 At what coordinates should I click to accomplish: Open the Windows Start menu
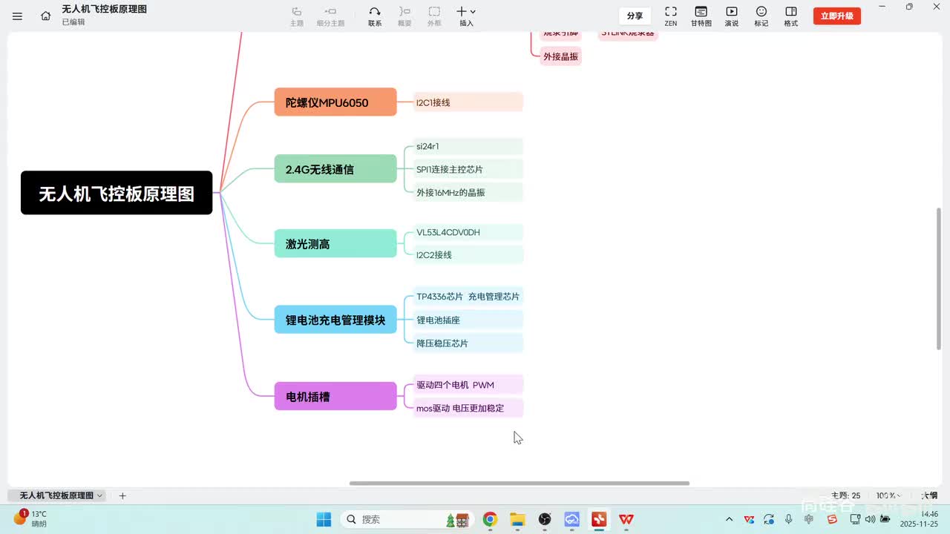pyautogui.click(x=324, y=519)
